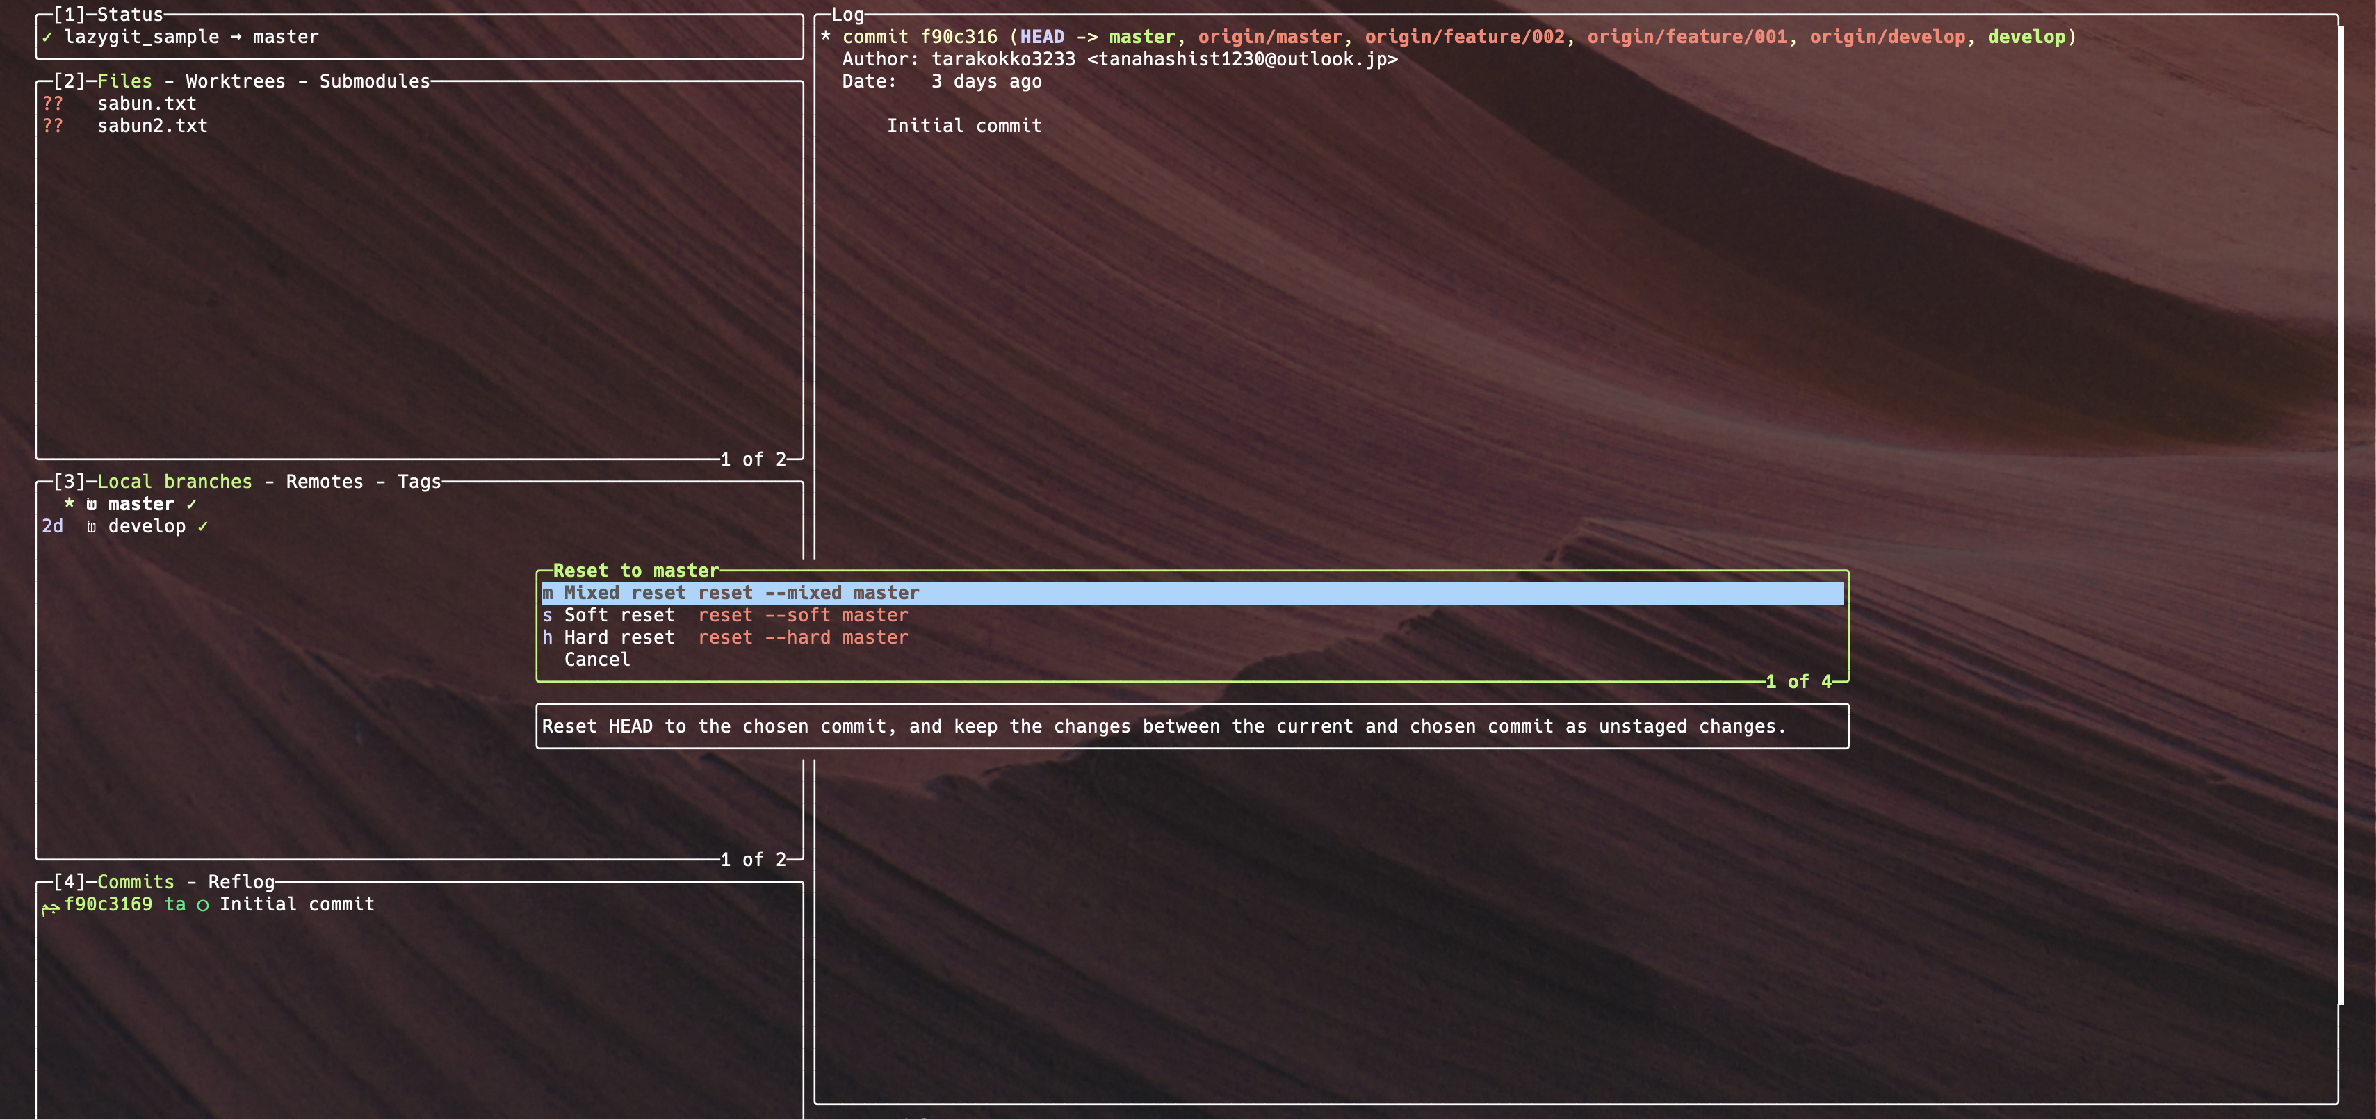Click the commit graph circle icon
This screenshot has width=2376, height=1119.
pyautogui.click(x=203, y=905)
